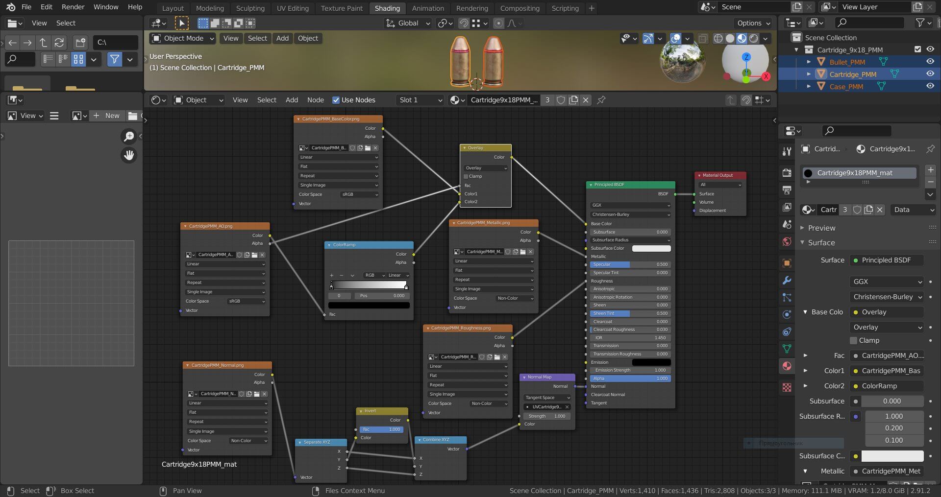Enable Clamp checkbox in Surface panel

(853, 340)
